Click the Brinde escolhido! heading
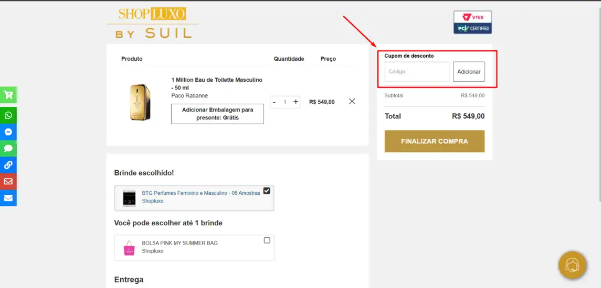 click(144, 173)
